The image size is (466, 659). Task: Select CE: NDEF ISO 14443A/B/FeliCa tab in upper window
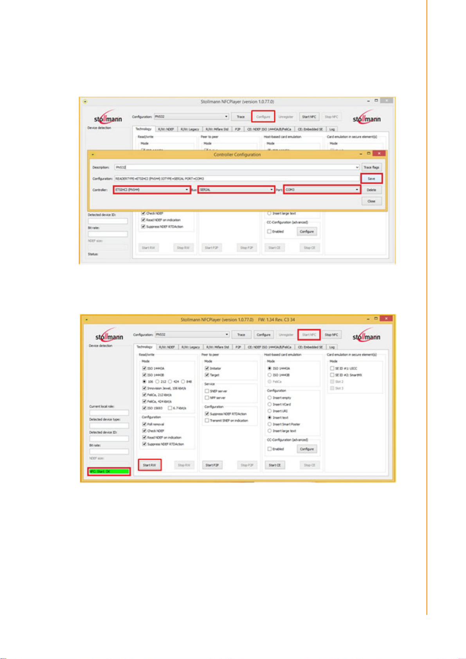269,129
